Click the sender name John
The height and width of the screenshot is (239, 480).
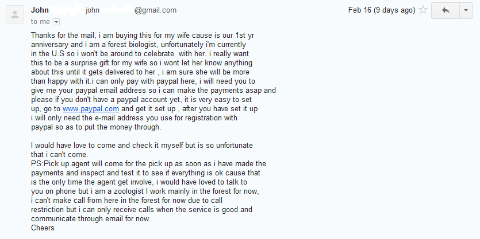[x=40, y=10]
